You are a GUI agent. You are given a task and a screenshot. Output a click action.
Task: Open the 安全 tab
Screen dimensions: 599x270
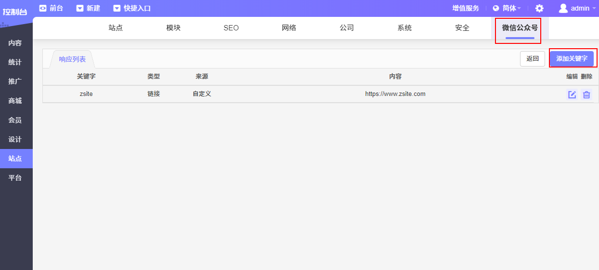pos(462,28)
